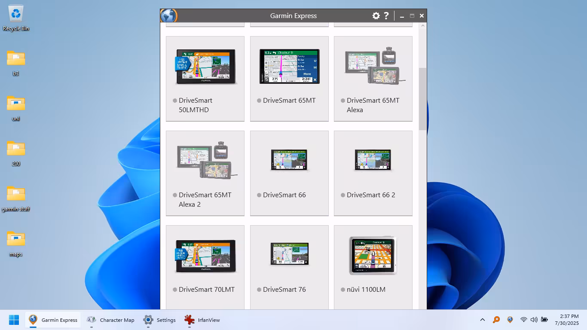Select the nüvi 1100LM device image
Viewport: 587px width, 330px height.
[373, 255]
